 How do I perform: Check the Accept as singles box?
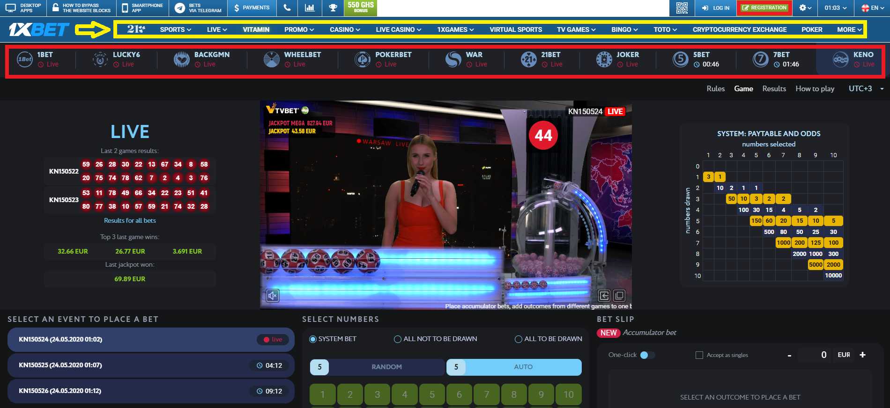(x=699, y=355)
